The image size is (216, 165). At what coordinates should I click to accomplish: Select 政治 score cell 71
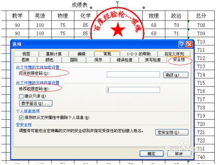tap(176, 33)
